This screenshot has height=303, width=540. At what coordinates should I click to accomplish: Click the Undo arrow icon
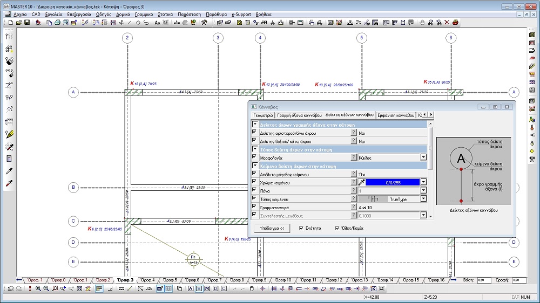[11, 289]
